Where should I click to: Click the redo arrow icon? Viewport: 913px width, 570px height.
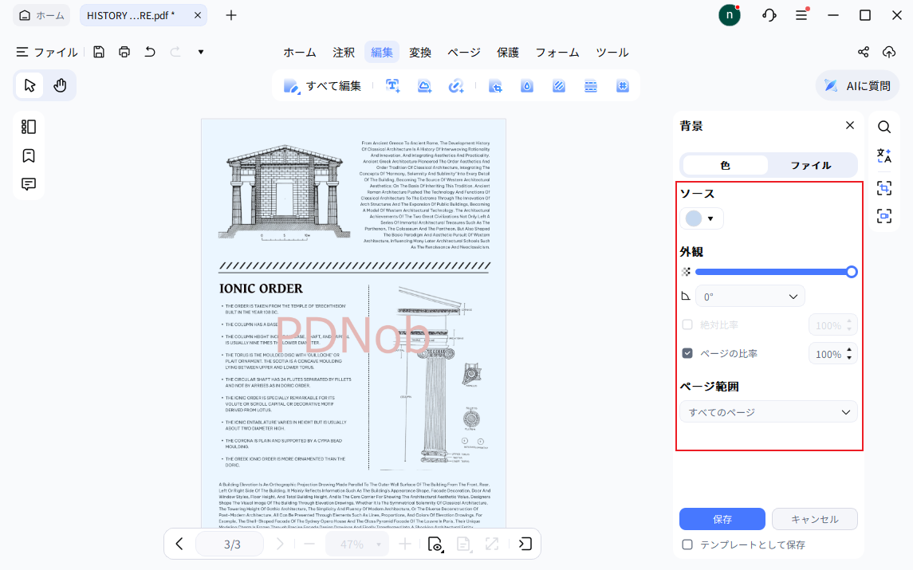[175, 52]
